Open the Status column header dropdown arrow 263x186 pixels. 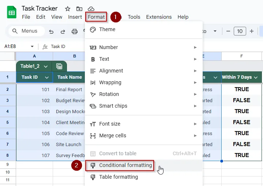coord(215,77)
